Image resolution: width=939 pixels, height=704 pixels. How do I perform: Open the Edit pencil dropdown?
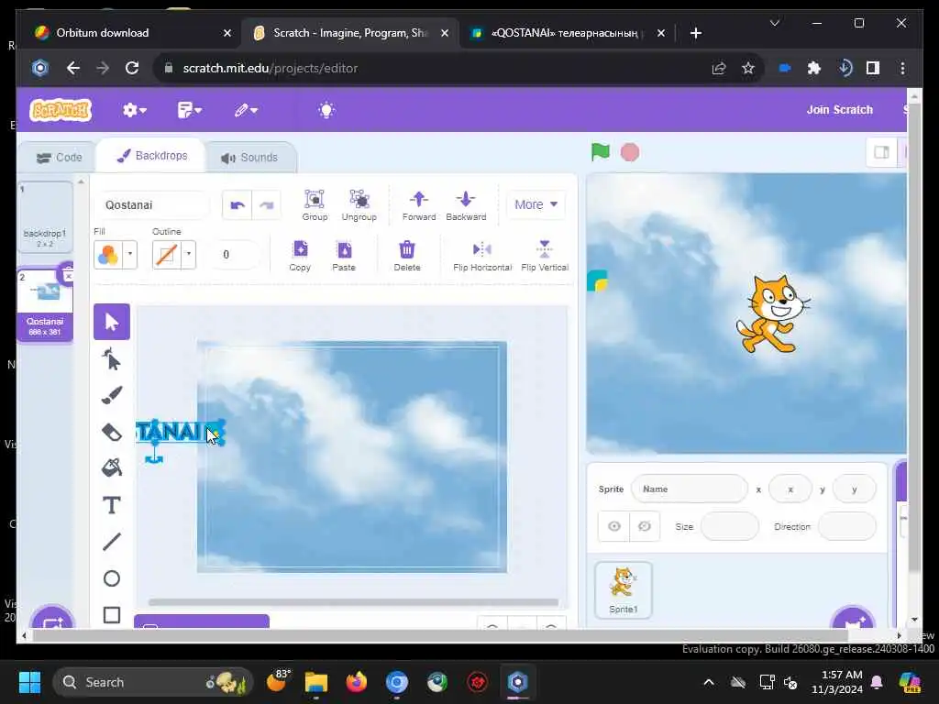pyautogui.click(x=246, y=110)
